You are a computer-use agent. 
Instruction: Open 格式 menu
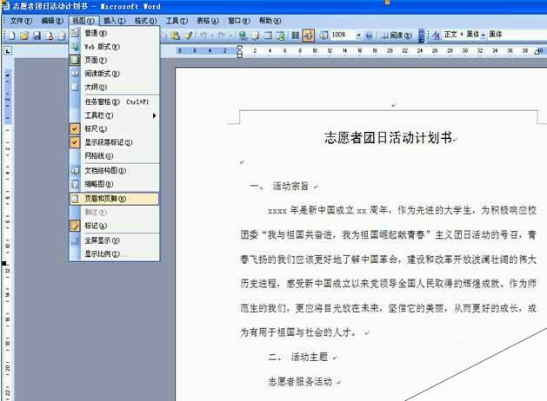145,21
